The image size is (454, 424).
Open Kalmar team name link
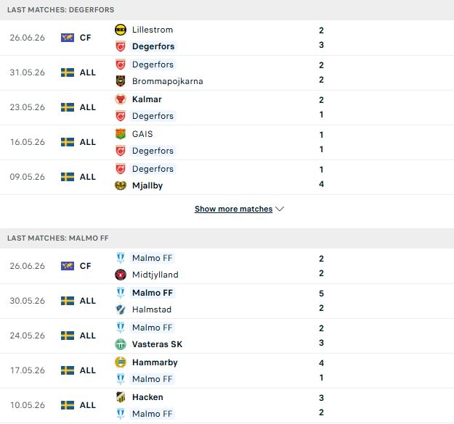pos(147,99)
